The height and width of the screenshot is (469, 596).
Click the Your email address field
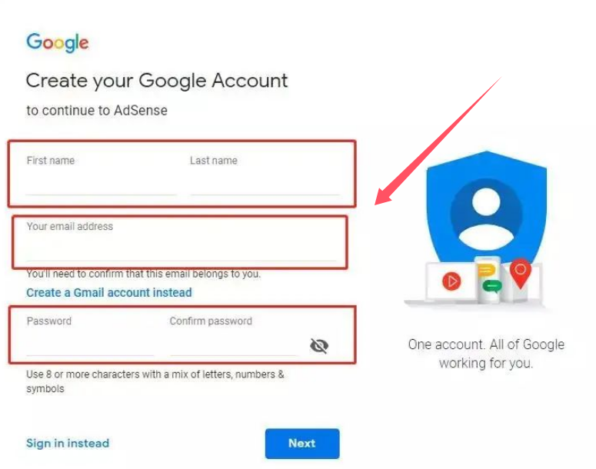181,241
